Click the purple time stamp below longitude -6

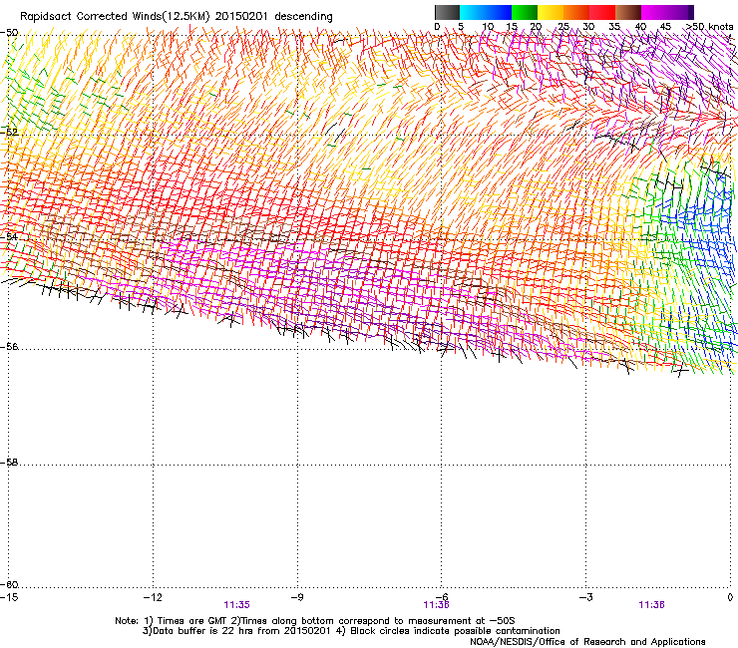click(x=436, y=605)
